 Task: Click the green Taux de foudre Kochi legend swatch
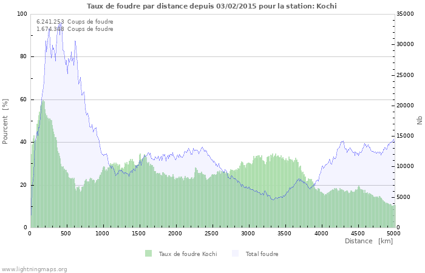click(x=148, y=254)
